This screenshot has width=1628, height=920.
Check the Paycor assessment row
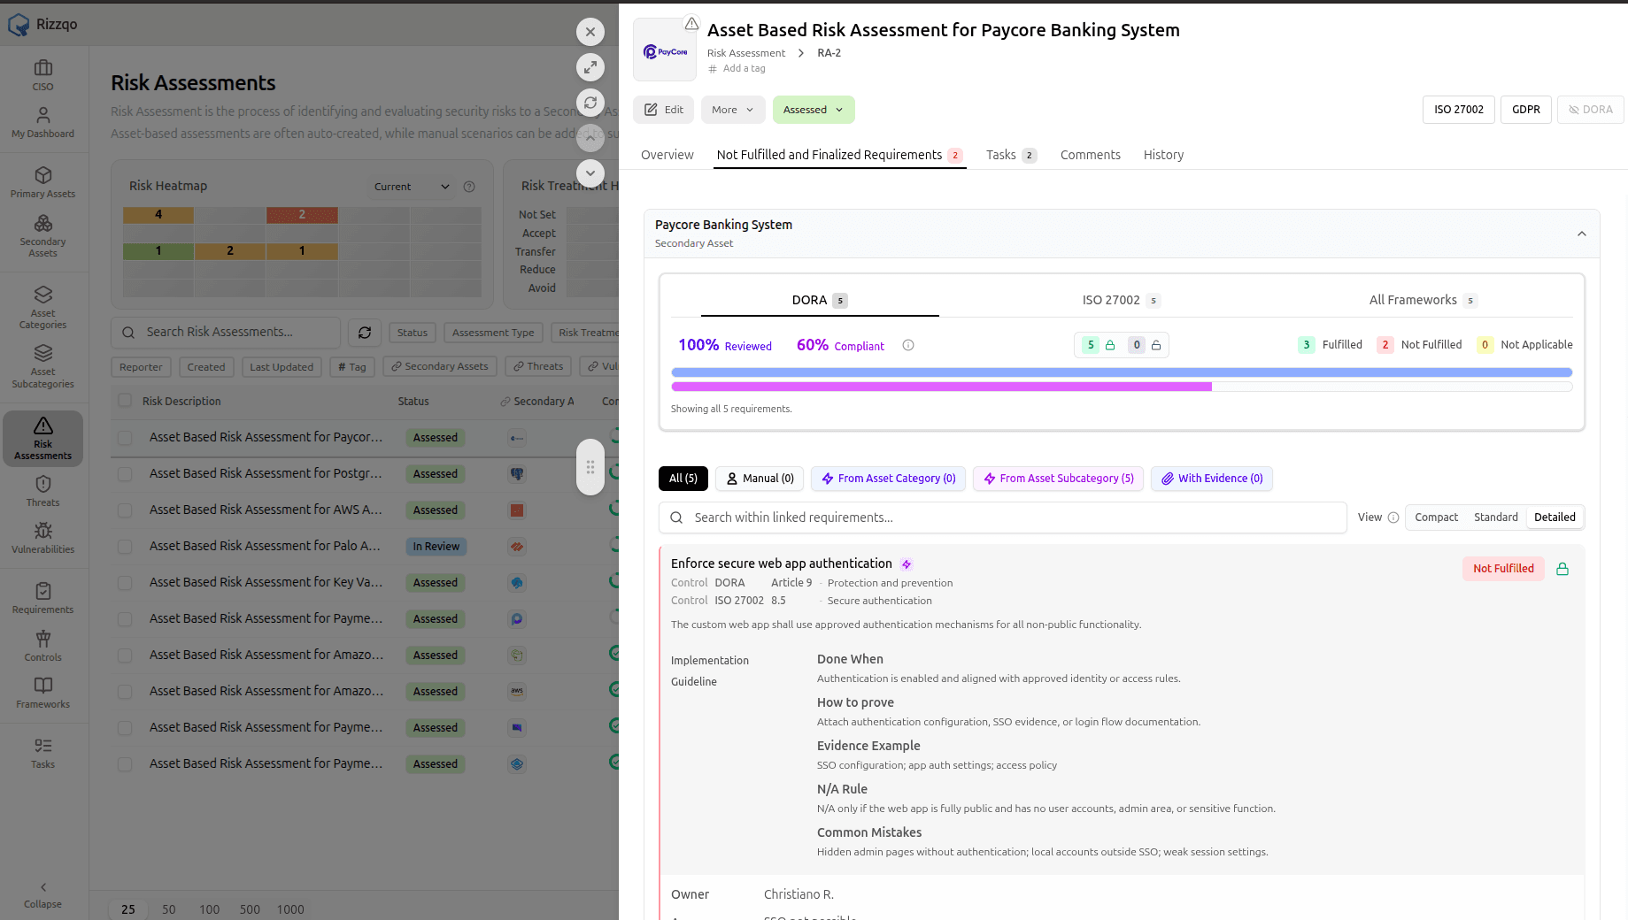pos(125,438)
